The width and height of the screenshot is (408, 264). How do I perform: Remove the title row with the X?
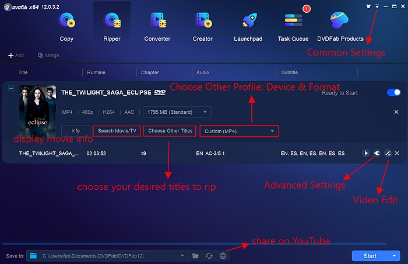tap(397, 154)
